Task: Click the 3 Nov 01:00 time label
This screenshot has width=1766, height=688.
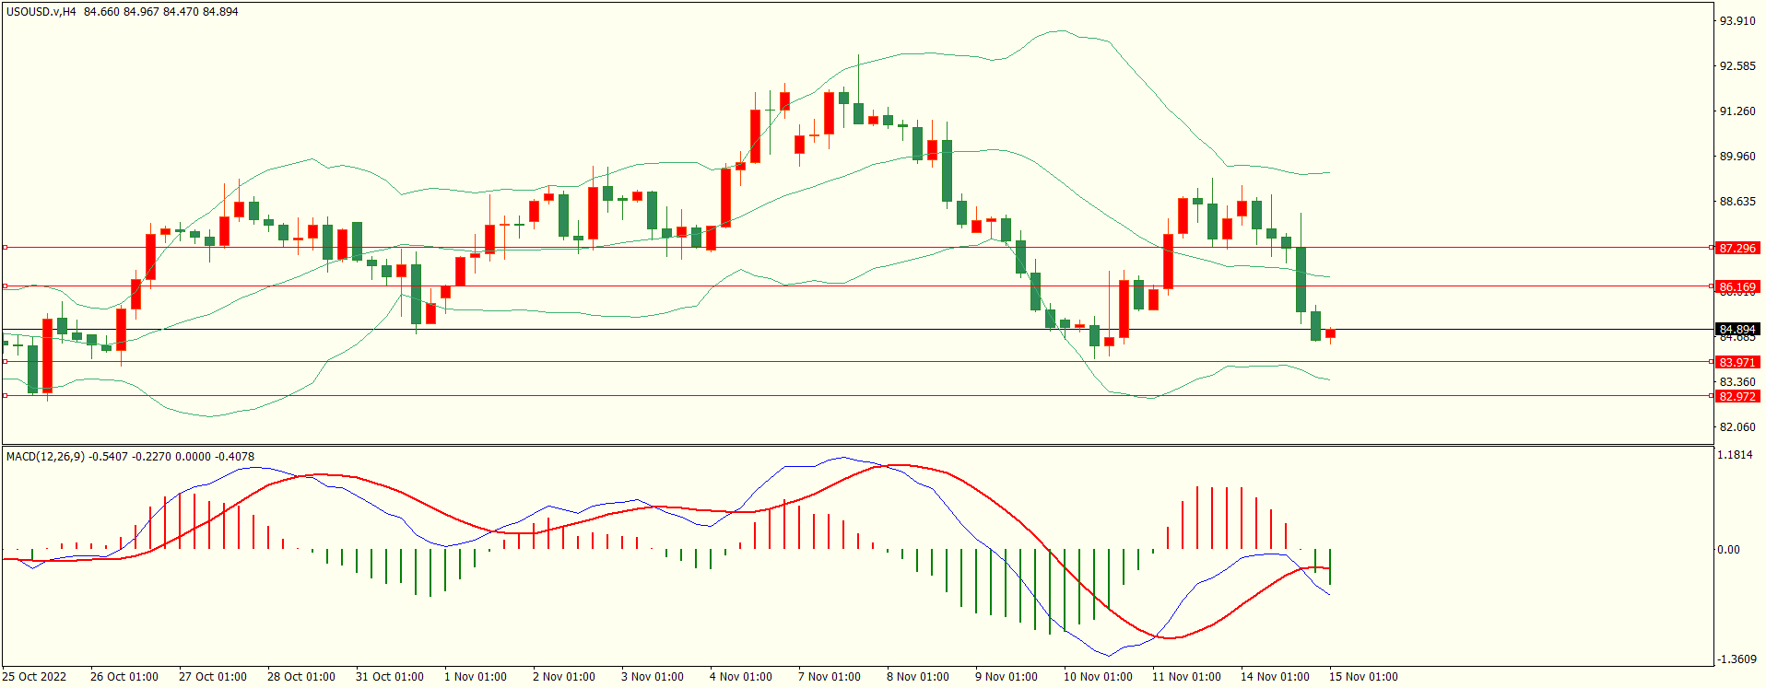Action: (653, 676)
